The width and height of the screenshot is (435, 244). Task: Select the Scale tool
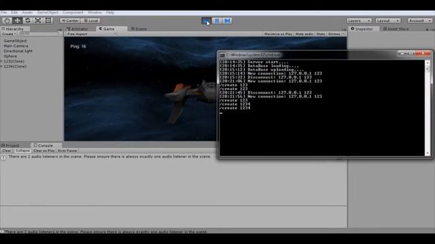[x=38, y=20]
